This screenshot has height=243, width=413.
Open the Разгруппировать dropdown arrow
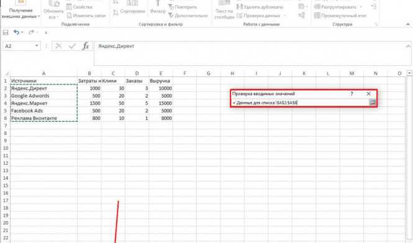pyautogui.click(x=361, y=7)
